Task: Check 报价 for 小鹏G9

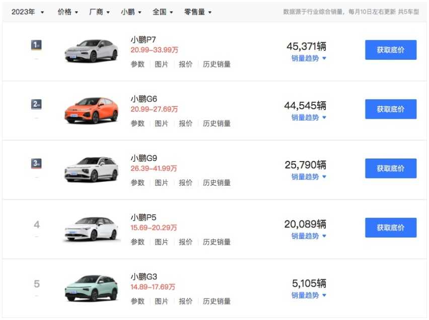Action: pos(186,183)
